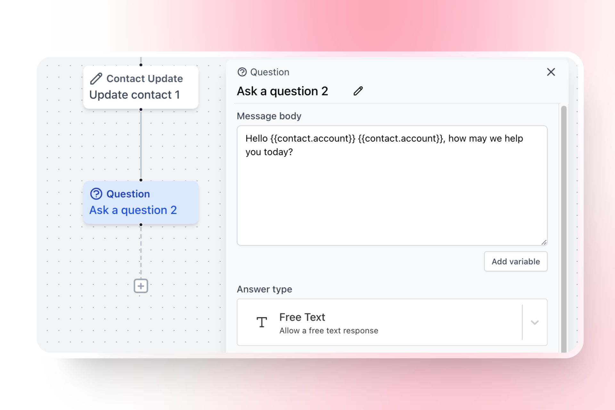Click the rename pencil beside the panel title
The height and width of the screenshot is (410, 615).
[358, 91]
